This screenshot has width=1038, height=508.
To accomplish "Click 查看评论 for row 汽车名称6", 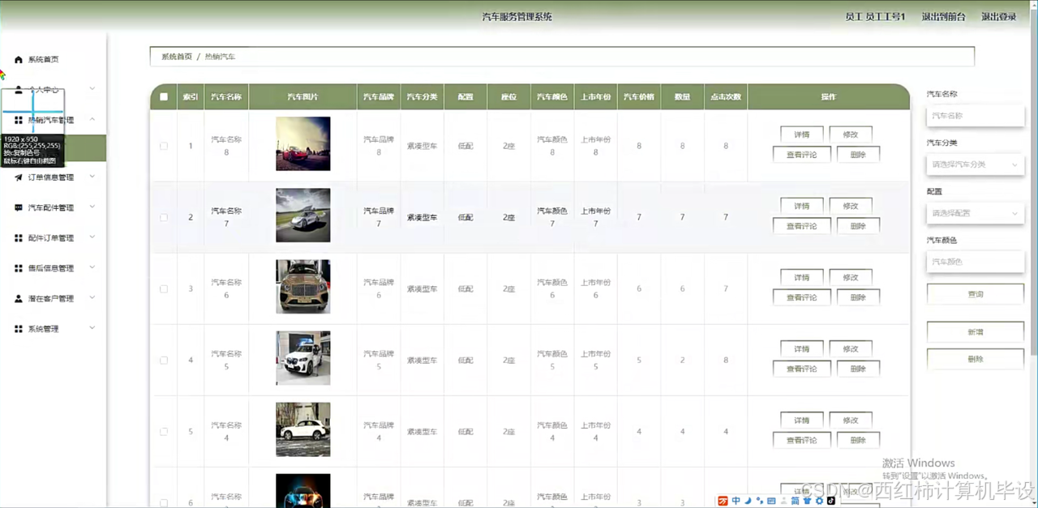I will (x=802, y=297).
